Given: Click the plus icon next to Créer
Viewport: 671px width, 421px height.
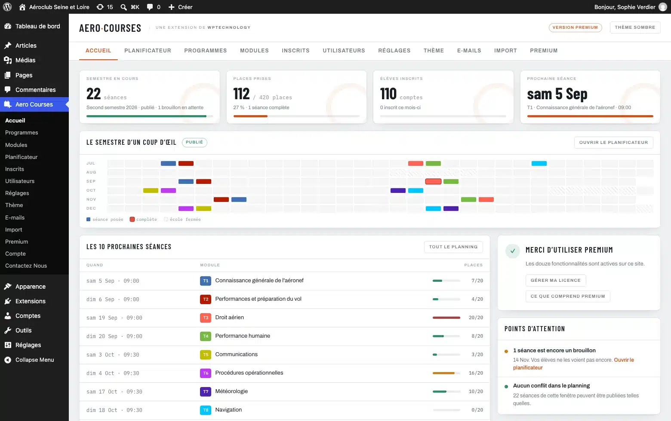Looking at the screenshot, I should (171, 7).
